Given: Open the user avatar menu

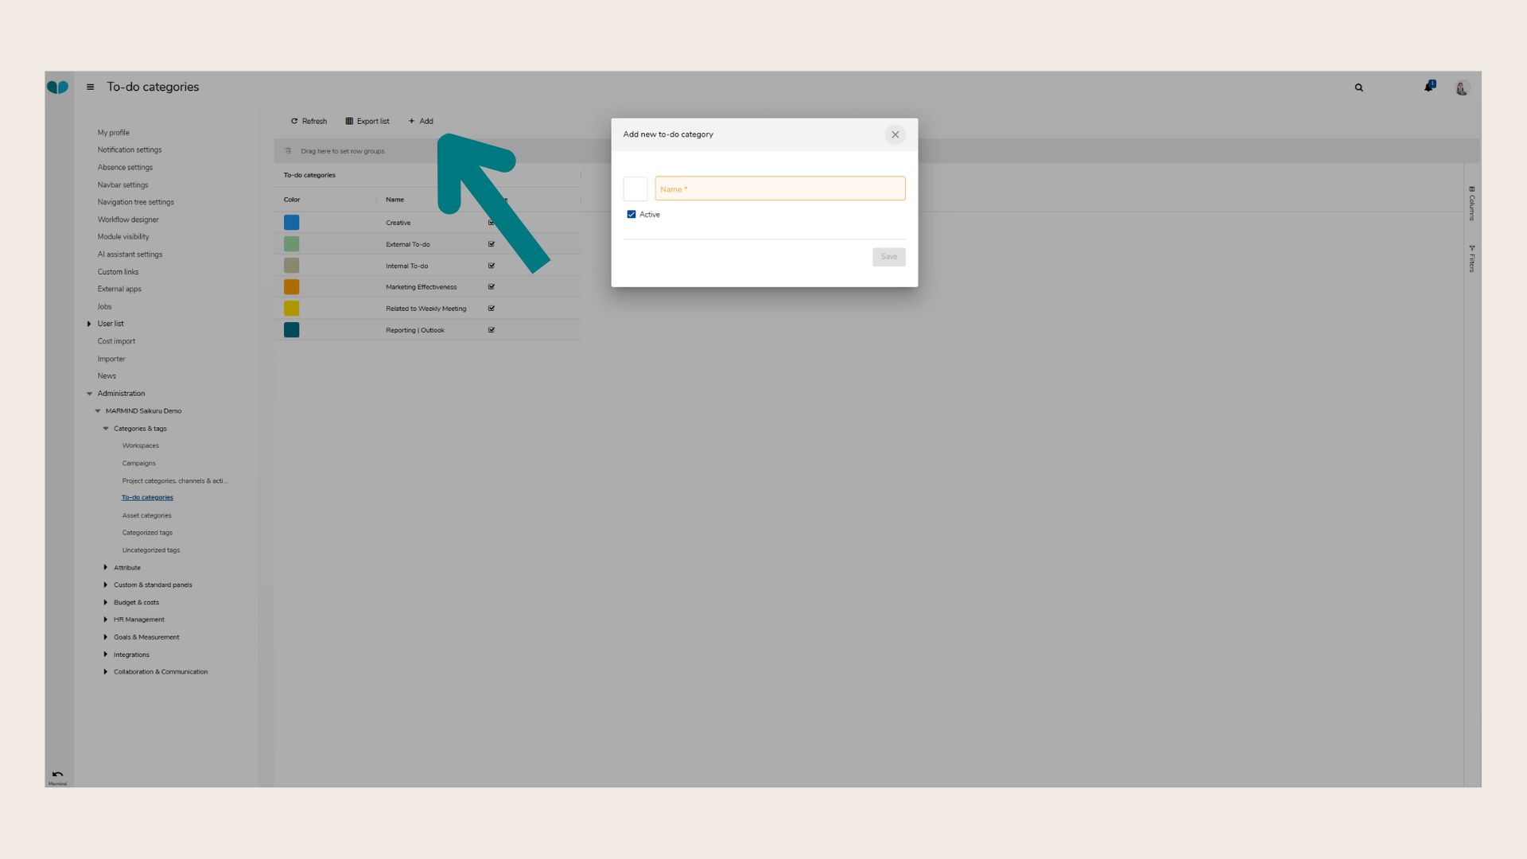Looking at the screenshot, I should point(1461,88).
